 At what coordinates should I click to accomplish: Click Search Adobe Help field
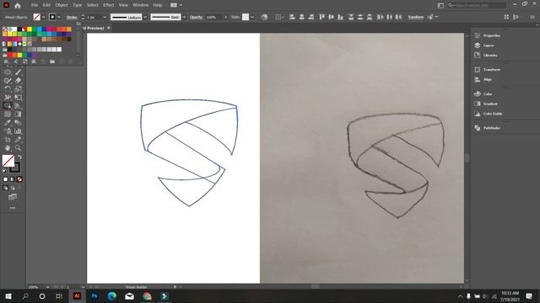pos(477,5)
